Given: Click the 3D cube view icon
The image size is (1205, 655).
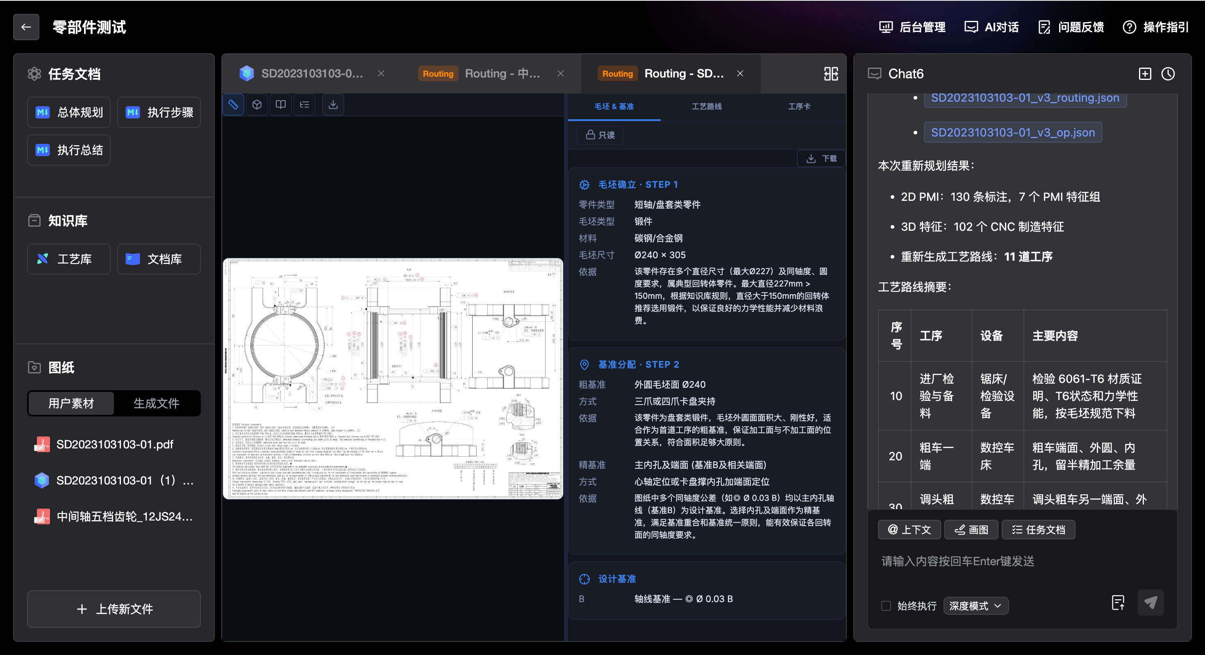Looking at the screenshot, I should point(257,105).
